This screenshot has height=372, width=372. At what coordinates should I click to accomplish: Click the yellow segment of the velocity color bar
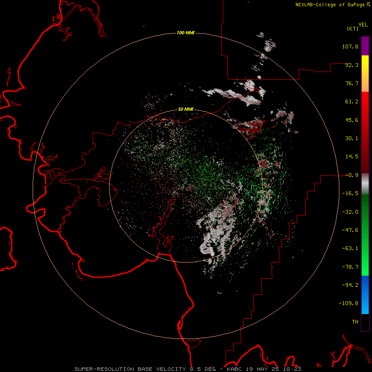click(x=365, y=74)
